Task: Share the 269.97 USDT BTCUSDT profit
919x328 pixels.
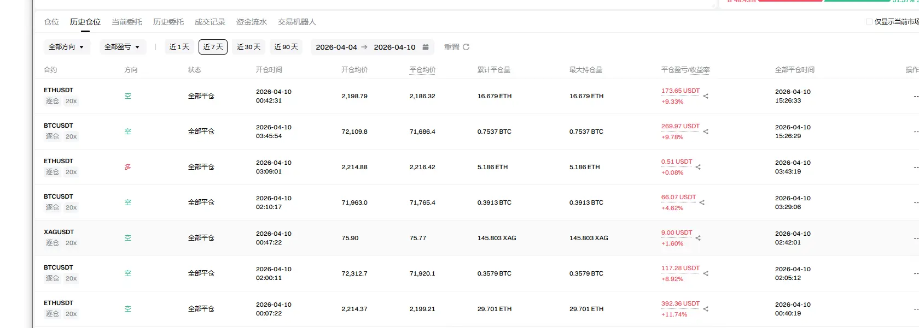Action: 706,132
